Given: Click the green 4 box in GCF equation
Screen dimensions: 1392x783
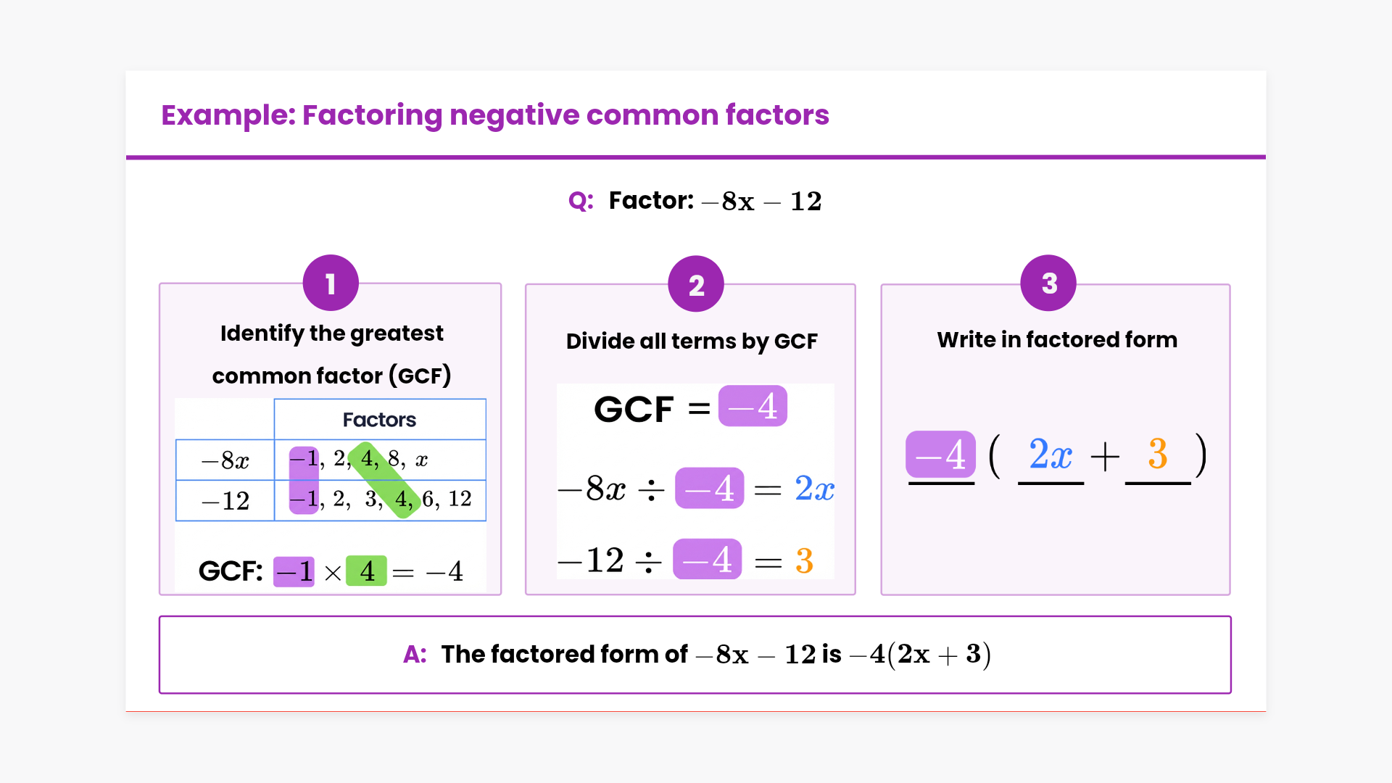Looking at the screenshot, I should pyautogui.click(x=367, y=571).
